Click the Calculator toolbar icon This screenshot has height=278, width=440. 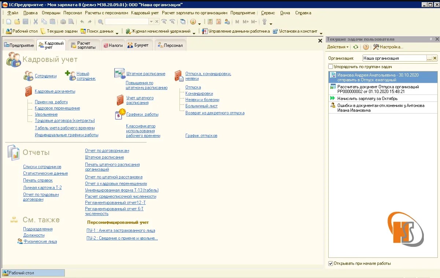pyautogui.click(x=210, y=22)
